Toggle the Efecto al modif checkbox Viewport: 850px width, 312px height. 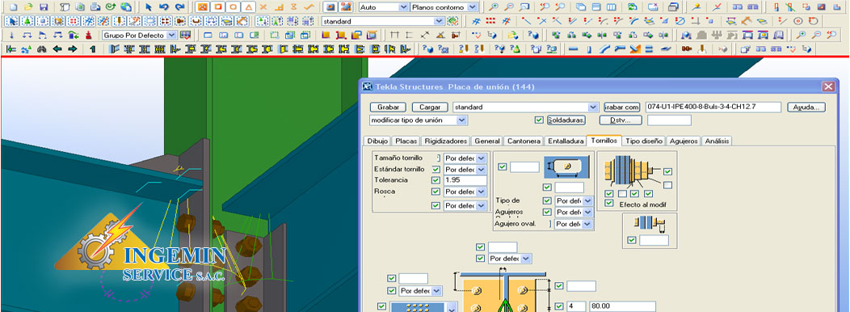609,203
